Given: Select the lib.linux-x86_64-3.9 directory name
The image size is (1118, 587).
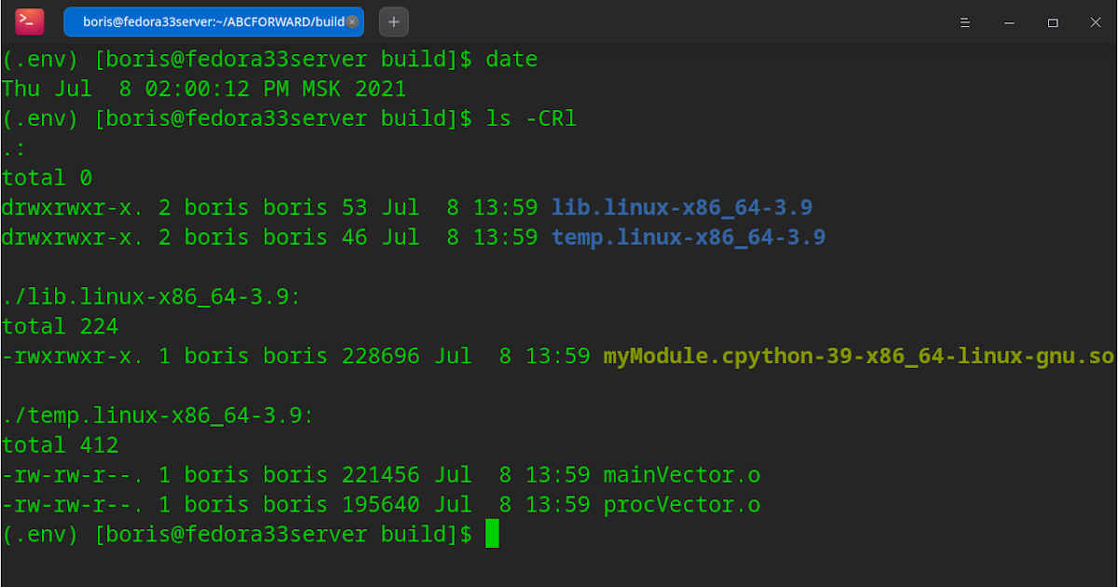Looking at the screenshot, I should click(x=682, y=207).
